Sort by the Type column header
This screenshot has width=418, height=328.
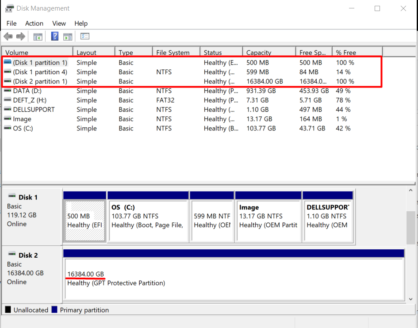tap(134, 52)
